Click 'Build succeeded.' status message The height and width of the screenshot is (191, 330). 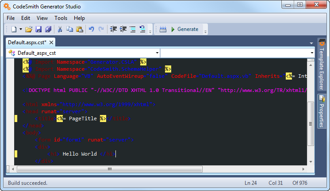coord(27,183)
